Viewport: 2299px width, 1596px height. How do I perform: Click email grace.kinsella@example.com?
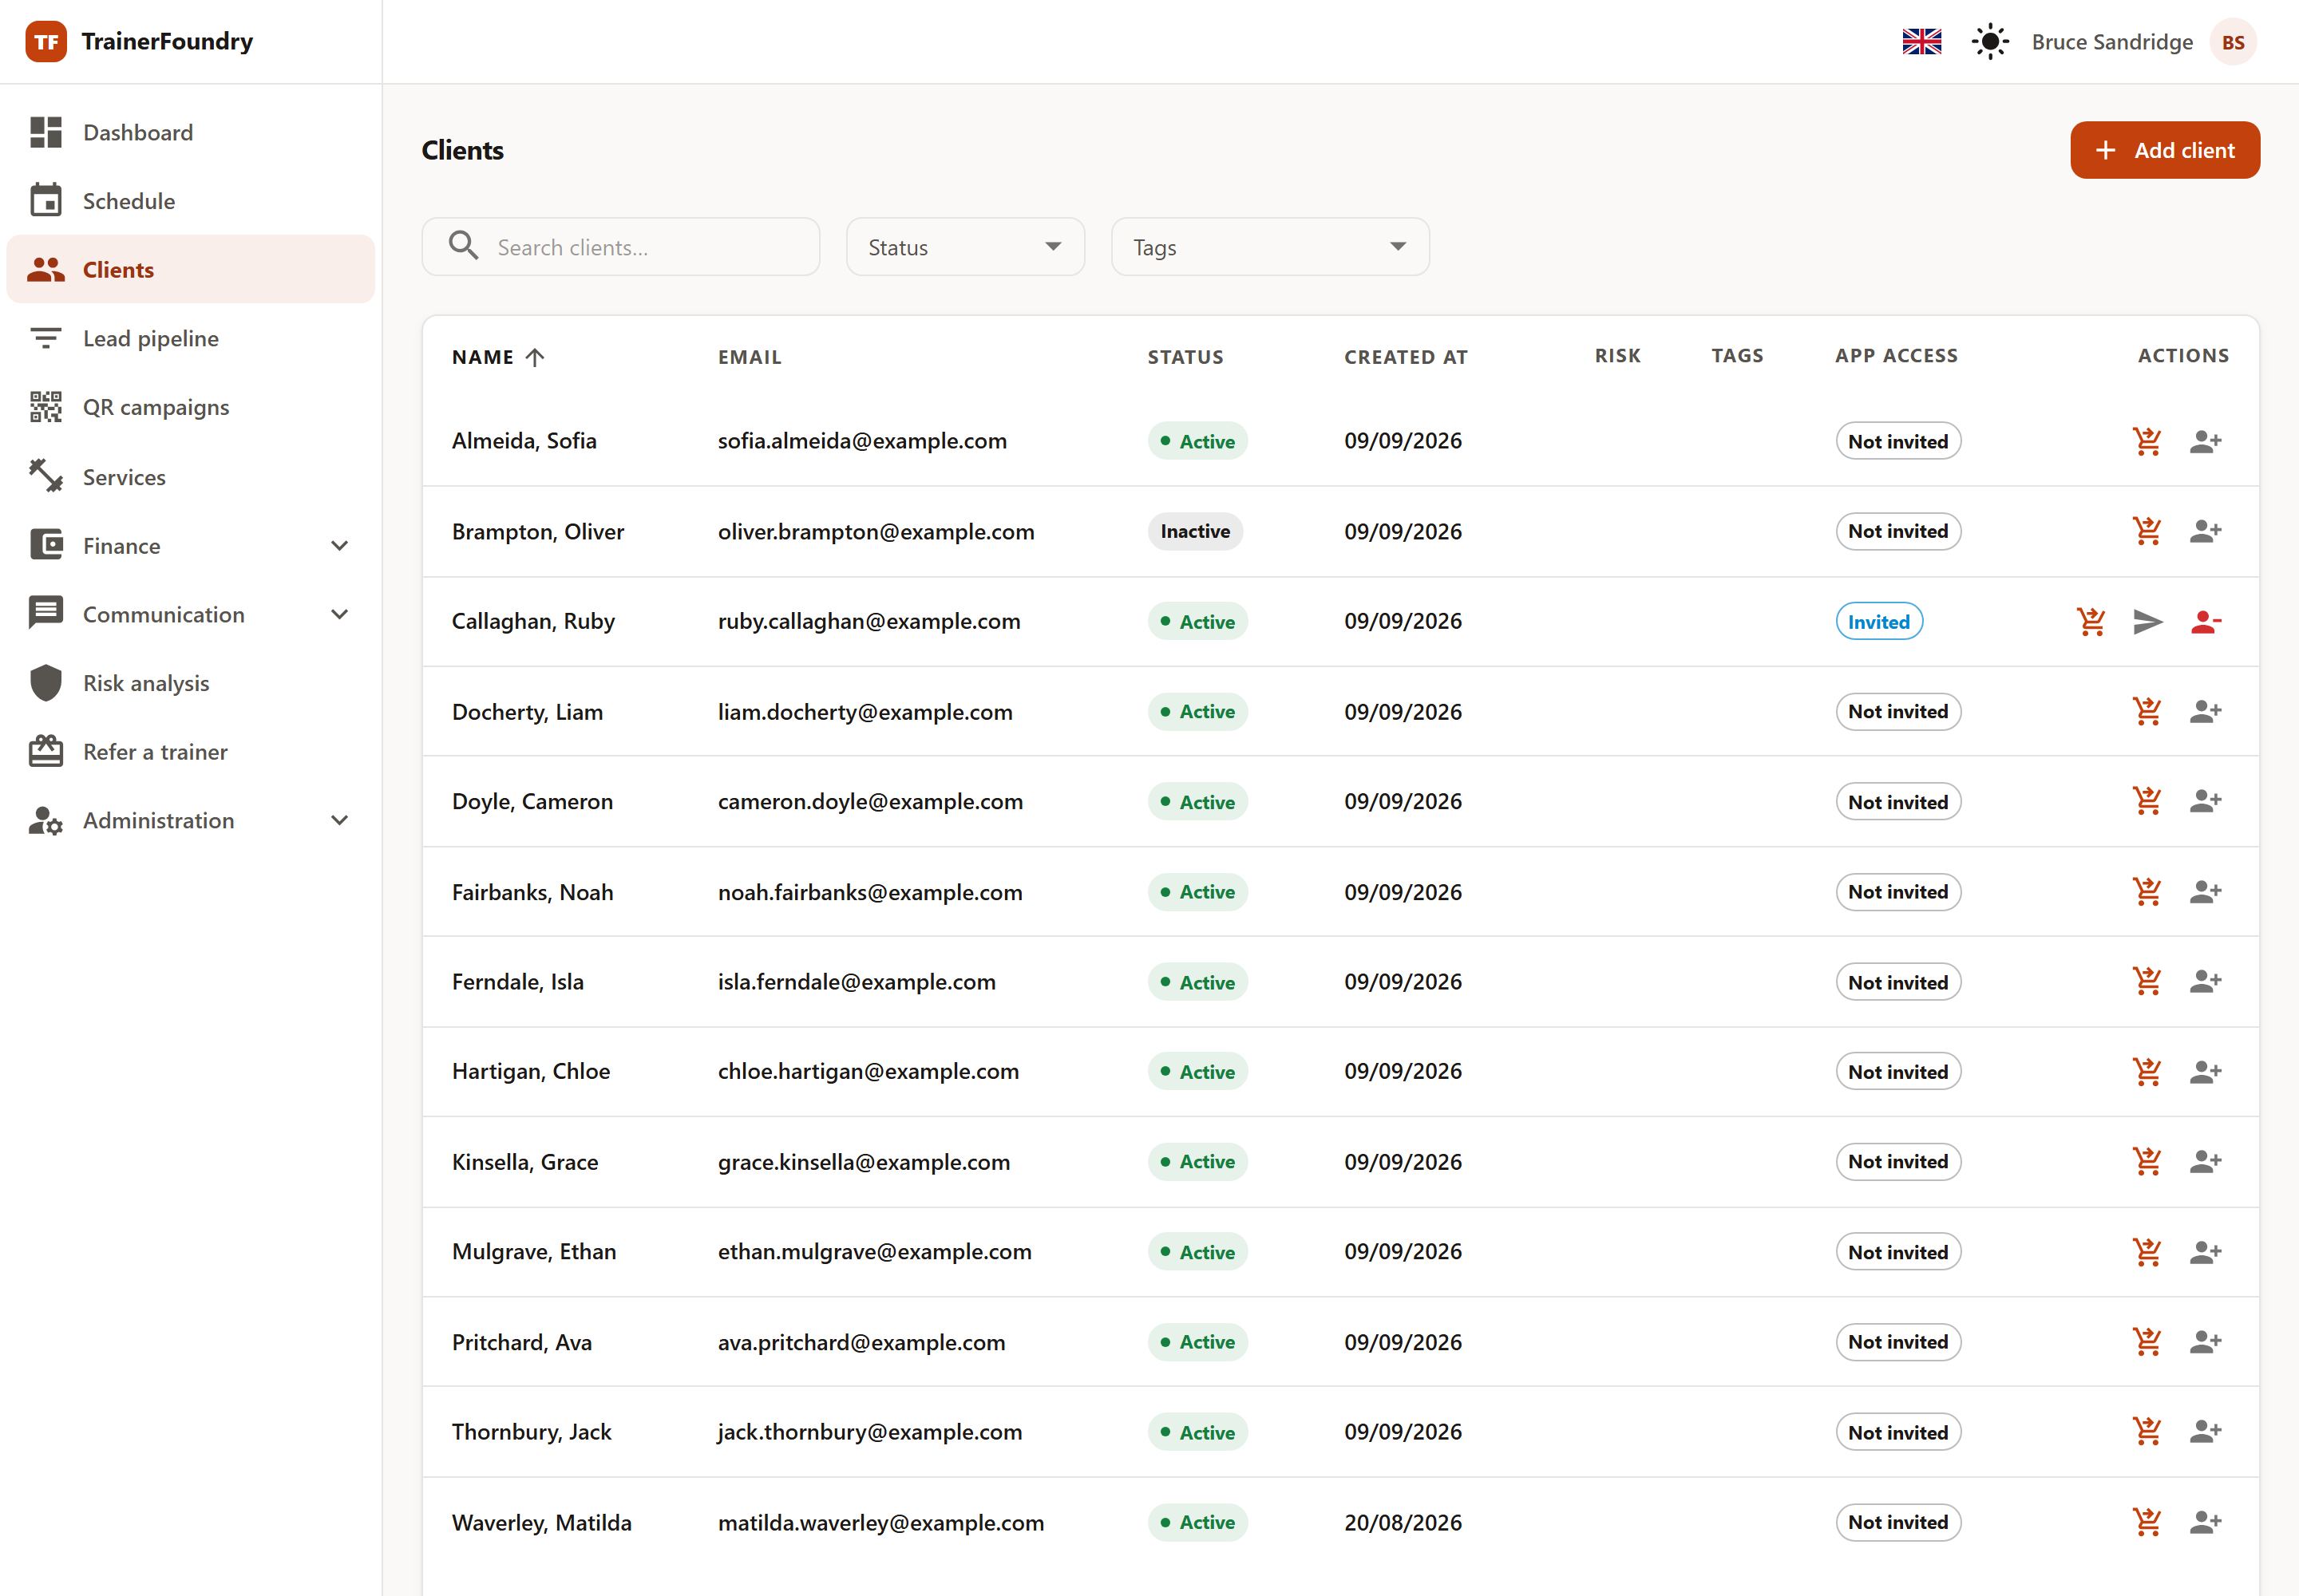coord(864,1162)
